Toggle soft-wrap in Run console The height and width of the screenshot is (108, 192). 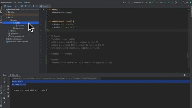coord(8,86)
